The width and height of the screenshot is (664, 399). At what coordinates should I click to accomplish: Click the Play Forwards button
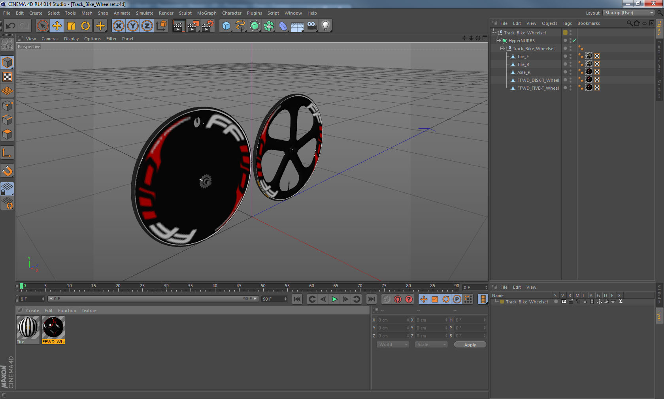point(334,299)
